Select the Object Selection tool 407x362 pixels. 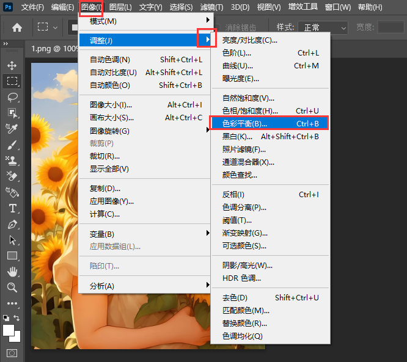point(12,113)
